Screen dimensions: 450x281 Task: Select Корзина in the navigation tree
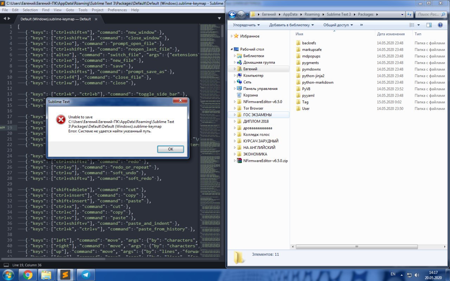(250, 95)
